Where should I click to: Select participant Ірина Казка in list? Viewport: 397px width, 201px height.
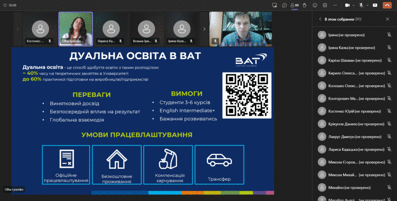tap(355, 48)
